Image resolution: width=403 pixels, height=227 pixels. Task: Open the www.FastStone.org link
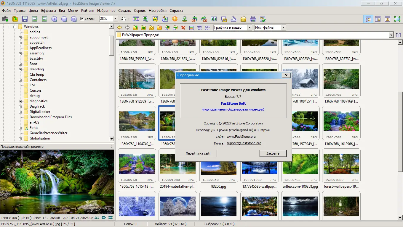point(241,137)
